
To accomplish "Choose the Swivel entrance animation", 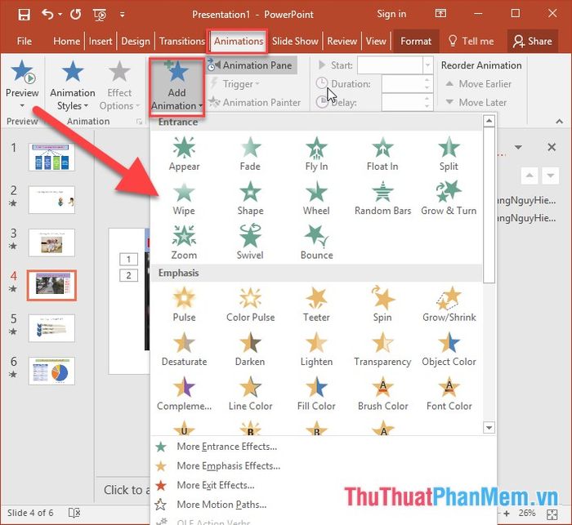I will pyautogui.click(x=250, y=242).
